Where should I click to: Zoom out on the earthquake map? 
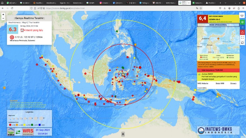pyautogui.click(x=3, y=18)
